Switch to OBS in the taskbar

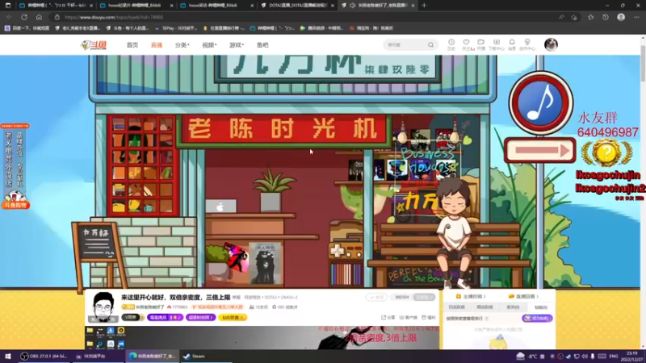[x=44, y=356]
